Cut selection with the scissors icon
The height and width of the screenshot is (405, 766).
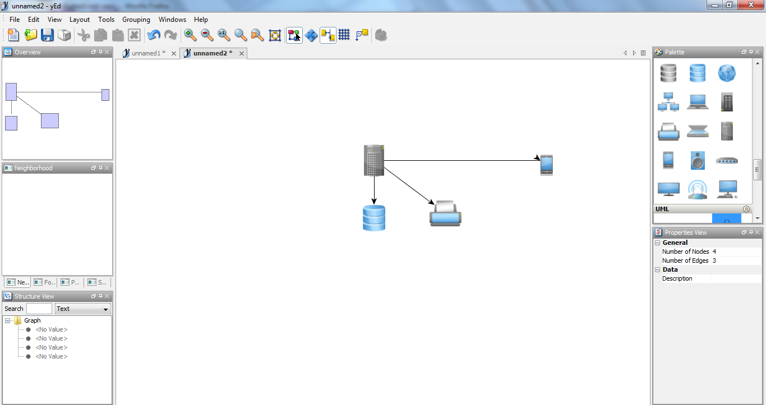(x=84, y=35)
